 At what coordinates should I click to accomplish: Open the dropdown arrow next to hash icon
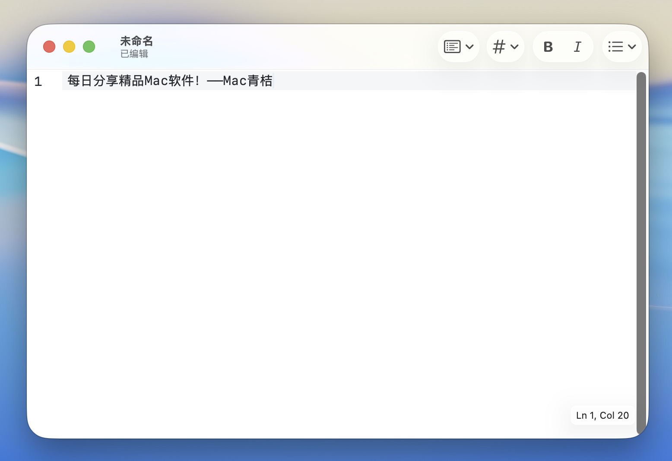click(x=514, y=47)
